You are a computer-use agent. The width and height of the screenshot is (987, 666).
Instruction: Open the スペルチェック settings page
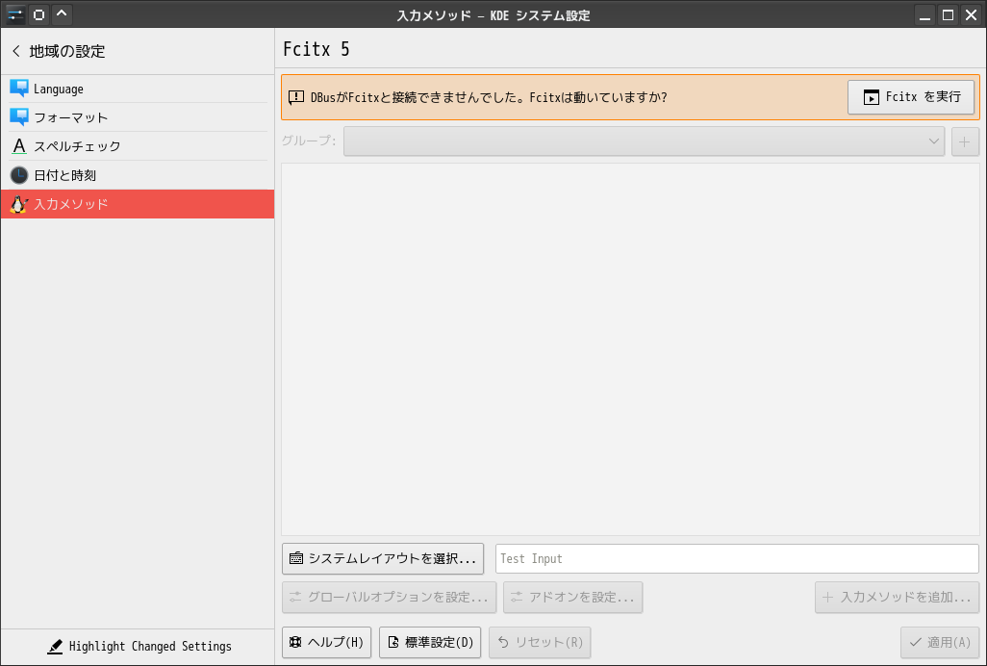pyautogui.click(x=138, y=146)
